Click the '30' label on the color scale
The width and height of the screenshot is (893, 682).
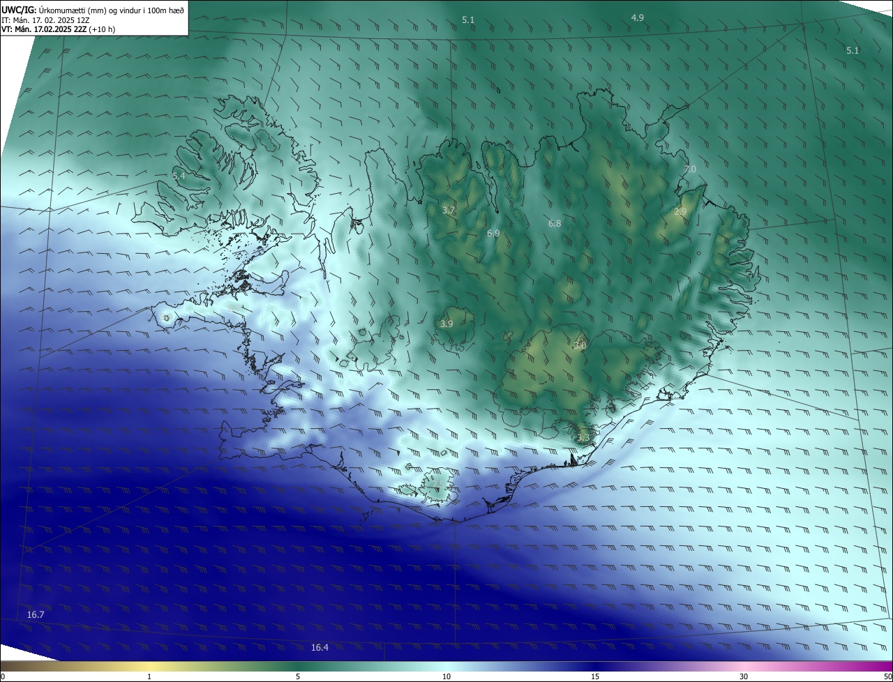744,676
